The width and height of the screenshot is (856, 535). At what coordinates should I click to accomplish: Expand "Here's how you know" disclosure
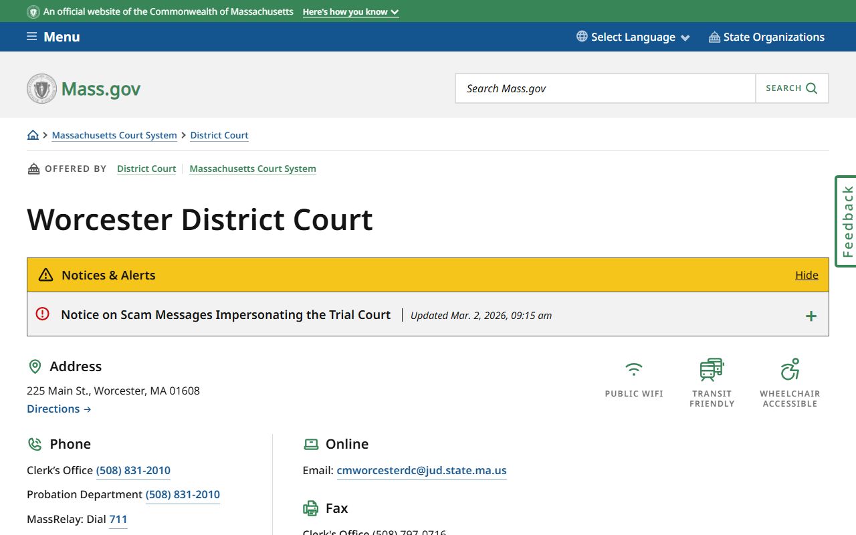coord(350,12)
